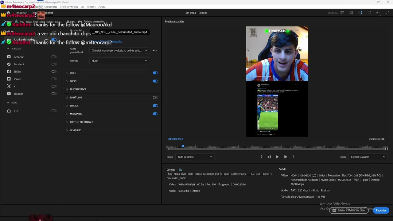Enter fullscreen with the expand arrows icon

387,13
